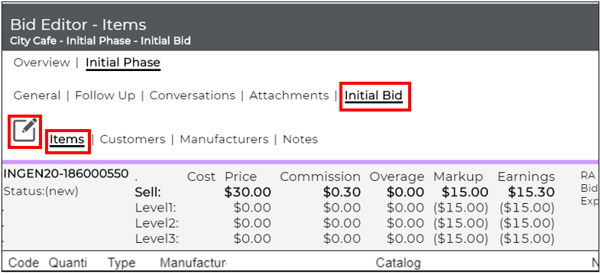The width and height of the screenshot is (600, 275).
Task: Click the Catalog column header
Action: click(398, 263)
